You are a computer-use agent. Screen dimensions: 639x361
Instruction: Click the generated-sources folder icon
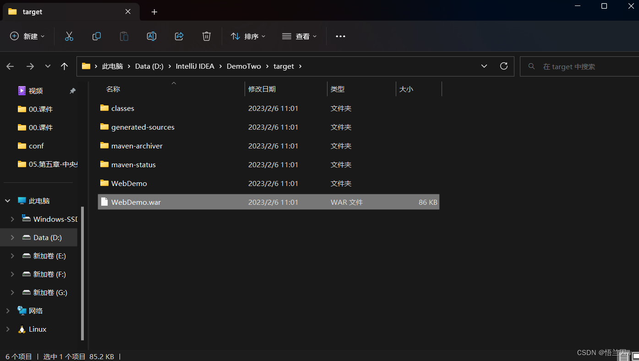pos(104,127)
